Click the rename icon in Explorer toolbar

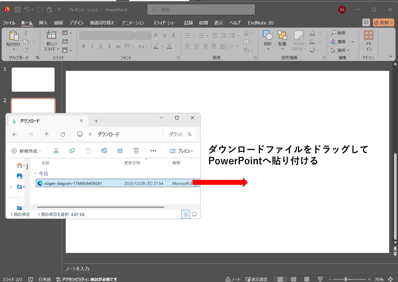click(x=104, y=151)
